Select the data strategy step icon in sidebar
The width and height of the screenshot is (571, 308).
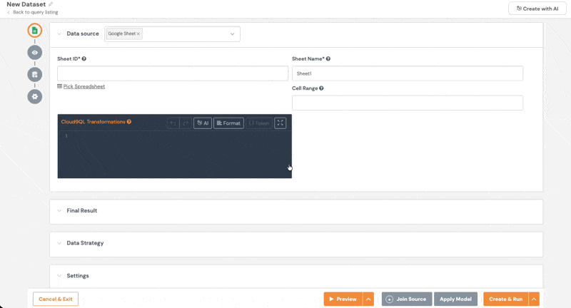[x=34, y=75]
